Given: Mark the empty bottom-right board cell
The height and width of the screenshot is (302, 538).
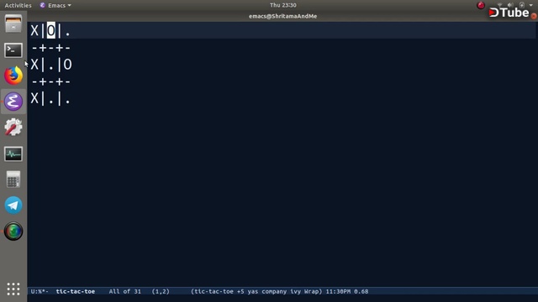Looking at the screenshot, I should [67, 99].
